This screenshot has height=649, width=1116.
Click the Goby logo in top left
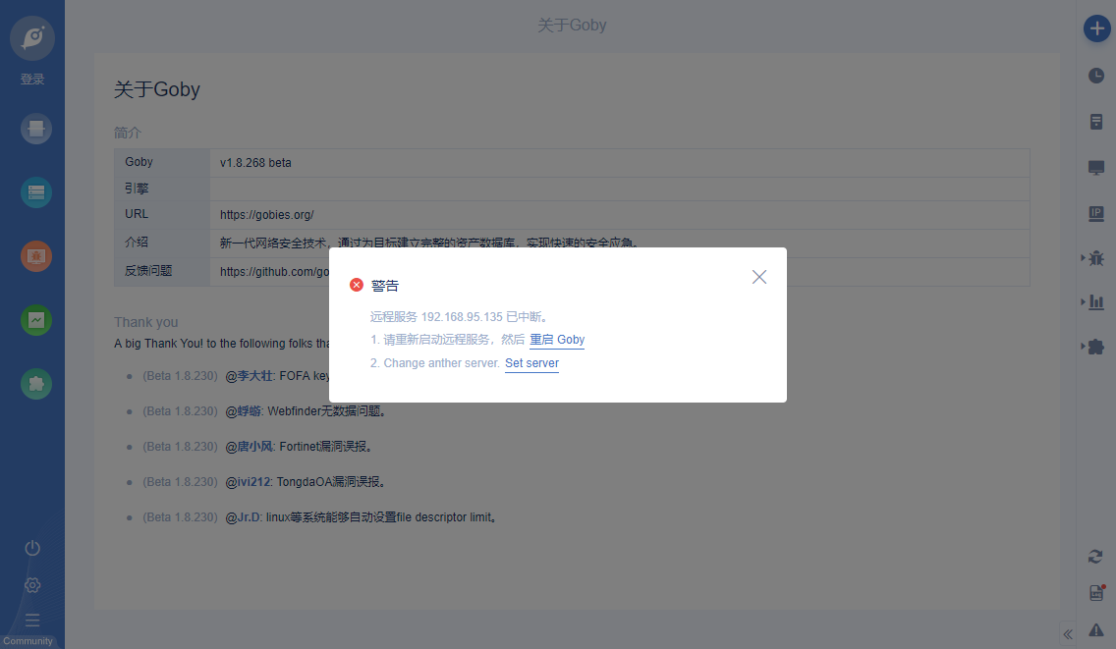point(32,38)
